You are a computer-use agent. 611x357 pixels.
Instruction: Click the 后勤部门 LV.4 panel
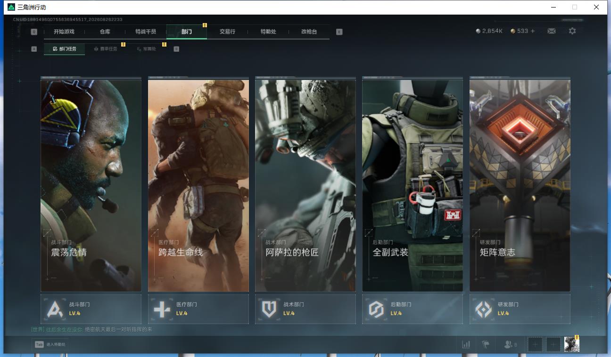click(x=413, y=309)
